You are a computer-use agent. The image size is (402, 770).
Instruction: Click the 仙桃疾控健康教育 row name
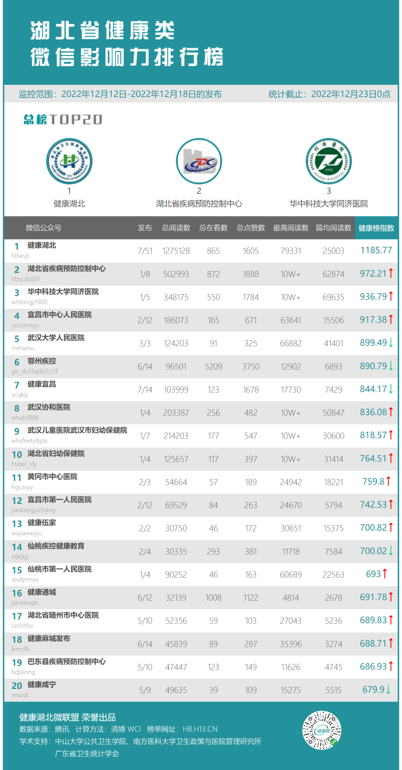tap(56, 546)
